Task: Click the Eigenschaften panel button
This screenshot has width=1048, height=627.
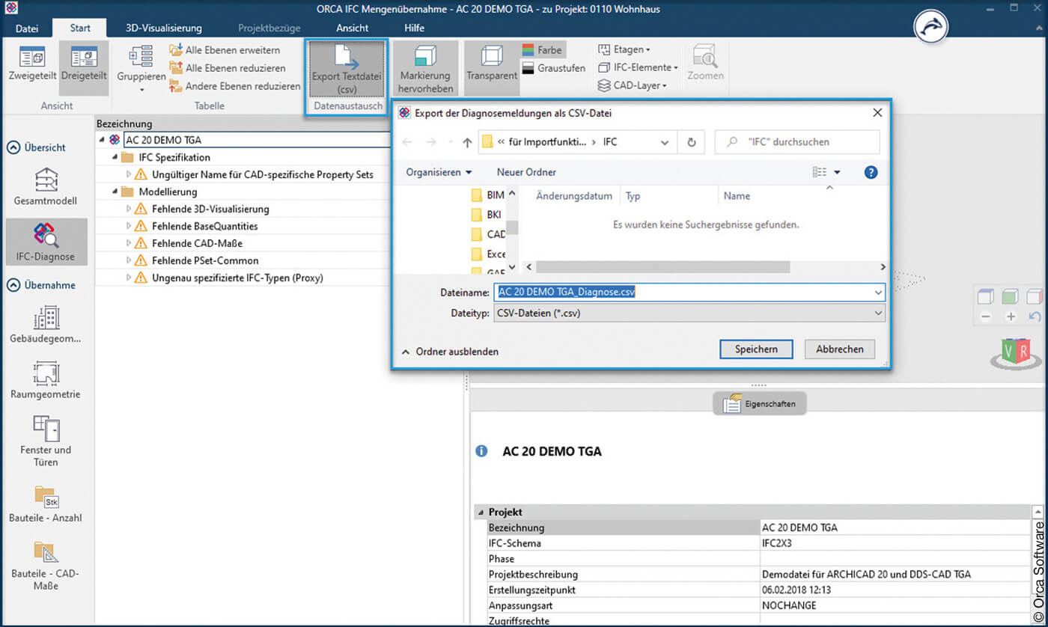Action: pos(760,404)
